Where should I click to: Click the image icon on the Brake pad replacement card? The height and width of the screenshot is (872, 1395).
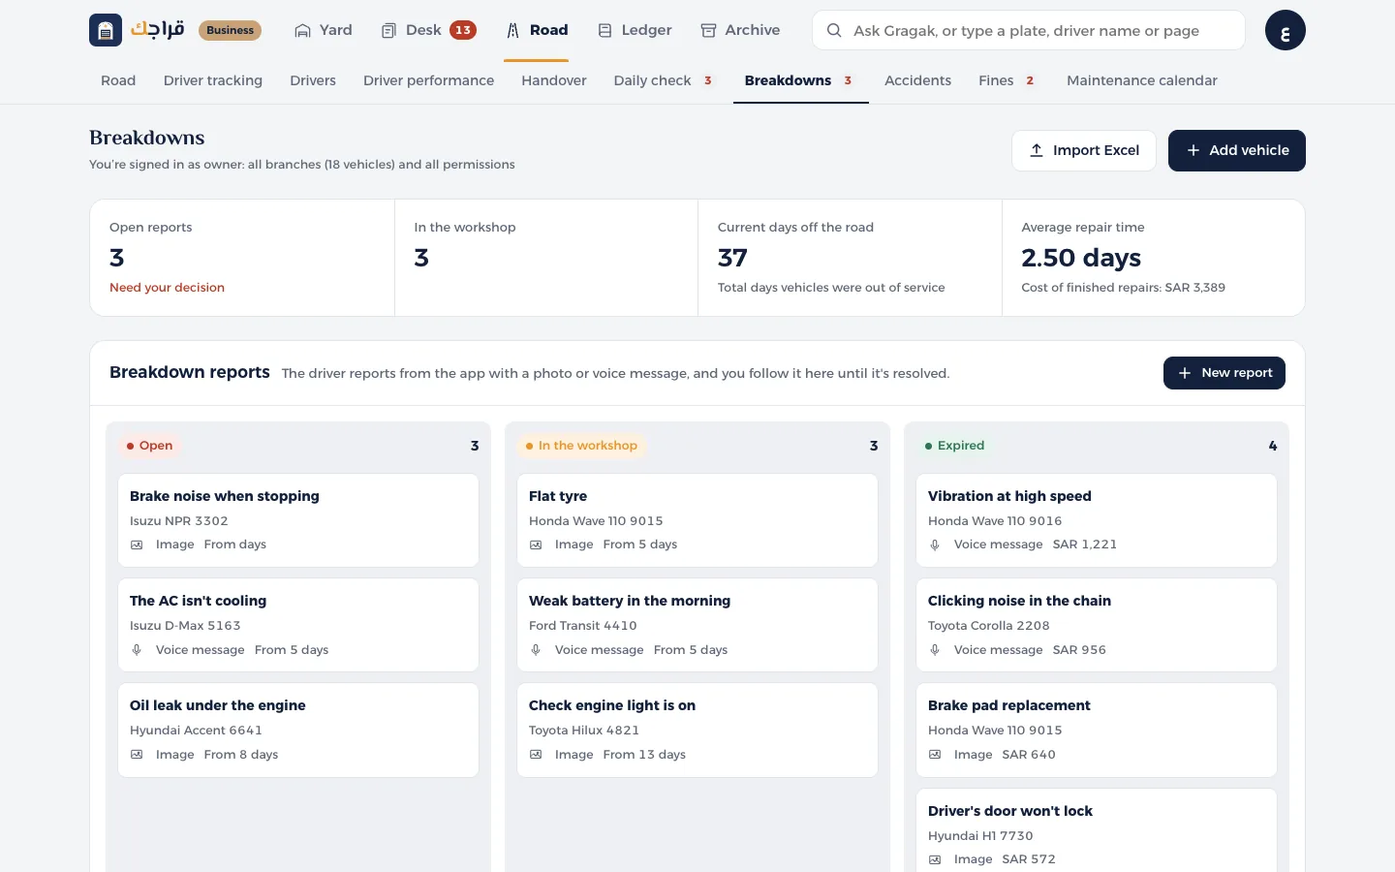point(935,755)
